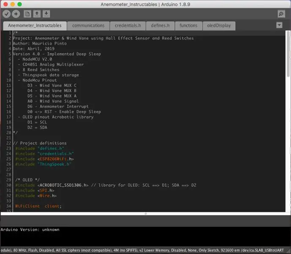Viewport: 291px width, 254px height.
Task: Save sketch with the down-arrow icon
Action: pos(46,14)
